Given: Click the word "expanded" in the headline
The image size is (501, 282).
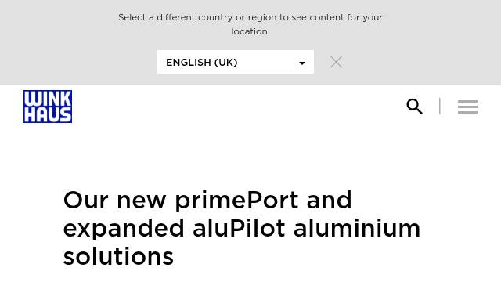Looking at the screenshot, I should (x=124, y=230).
